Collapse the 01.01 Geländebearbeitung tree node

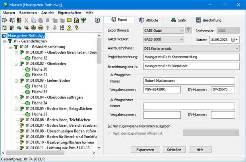(9, 46)
